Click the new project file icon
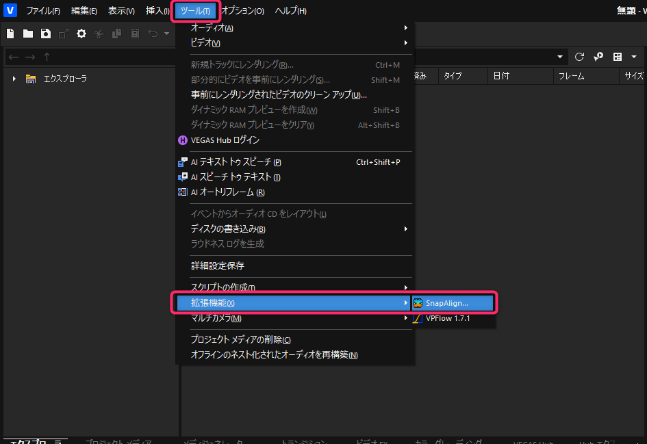Screen dimensions: 647x444 (x=11, y=34)
